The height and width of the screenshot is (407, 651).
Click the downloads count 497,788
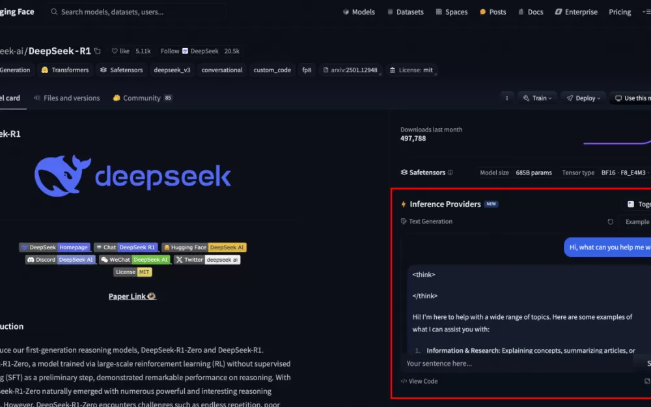pos(413,138)
